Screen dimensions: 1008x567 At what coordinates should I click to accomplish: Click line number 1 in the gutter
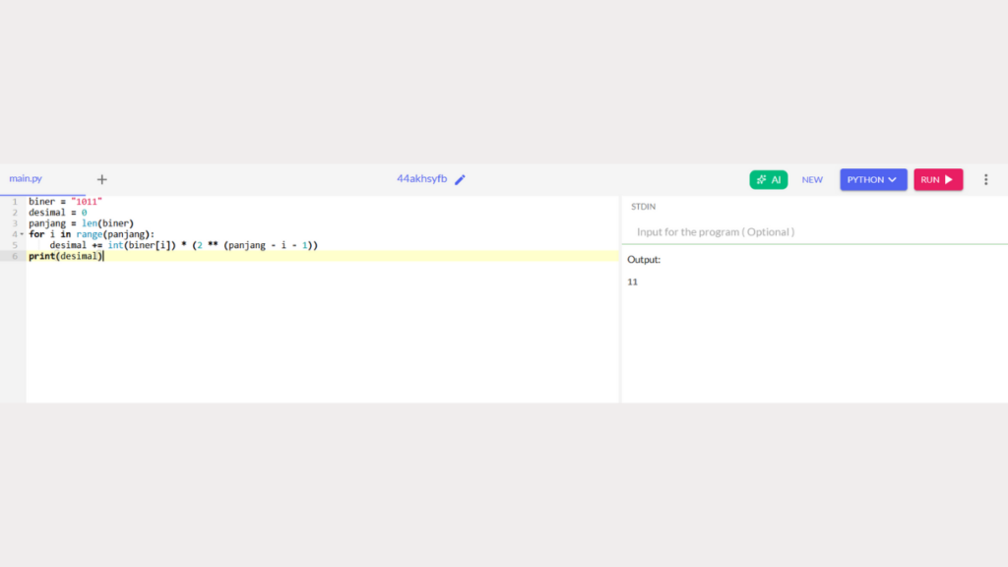pos(15,202)
